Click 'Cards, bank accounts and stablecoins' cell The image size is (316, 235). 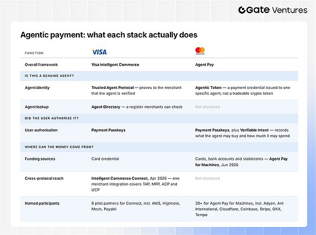[241, 162]
